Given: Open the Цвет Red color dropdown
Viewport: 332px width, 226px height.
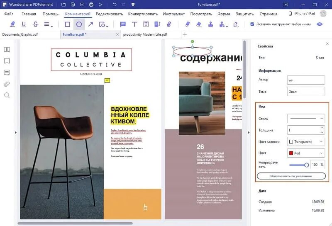Looking at the screenshot, I should click(306, 153).
